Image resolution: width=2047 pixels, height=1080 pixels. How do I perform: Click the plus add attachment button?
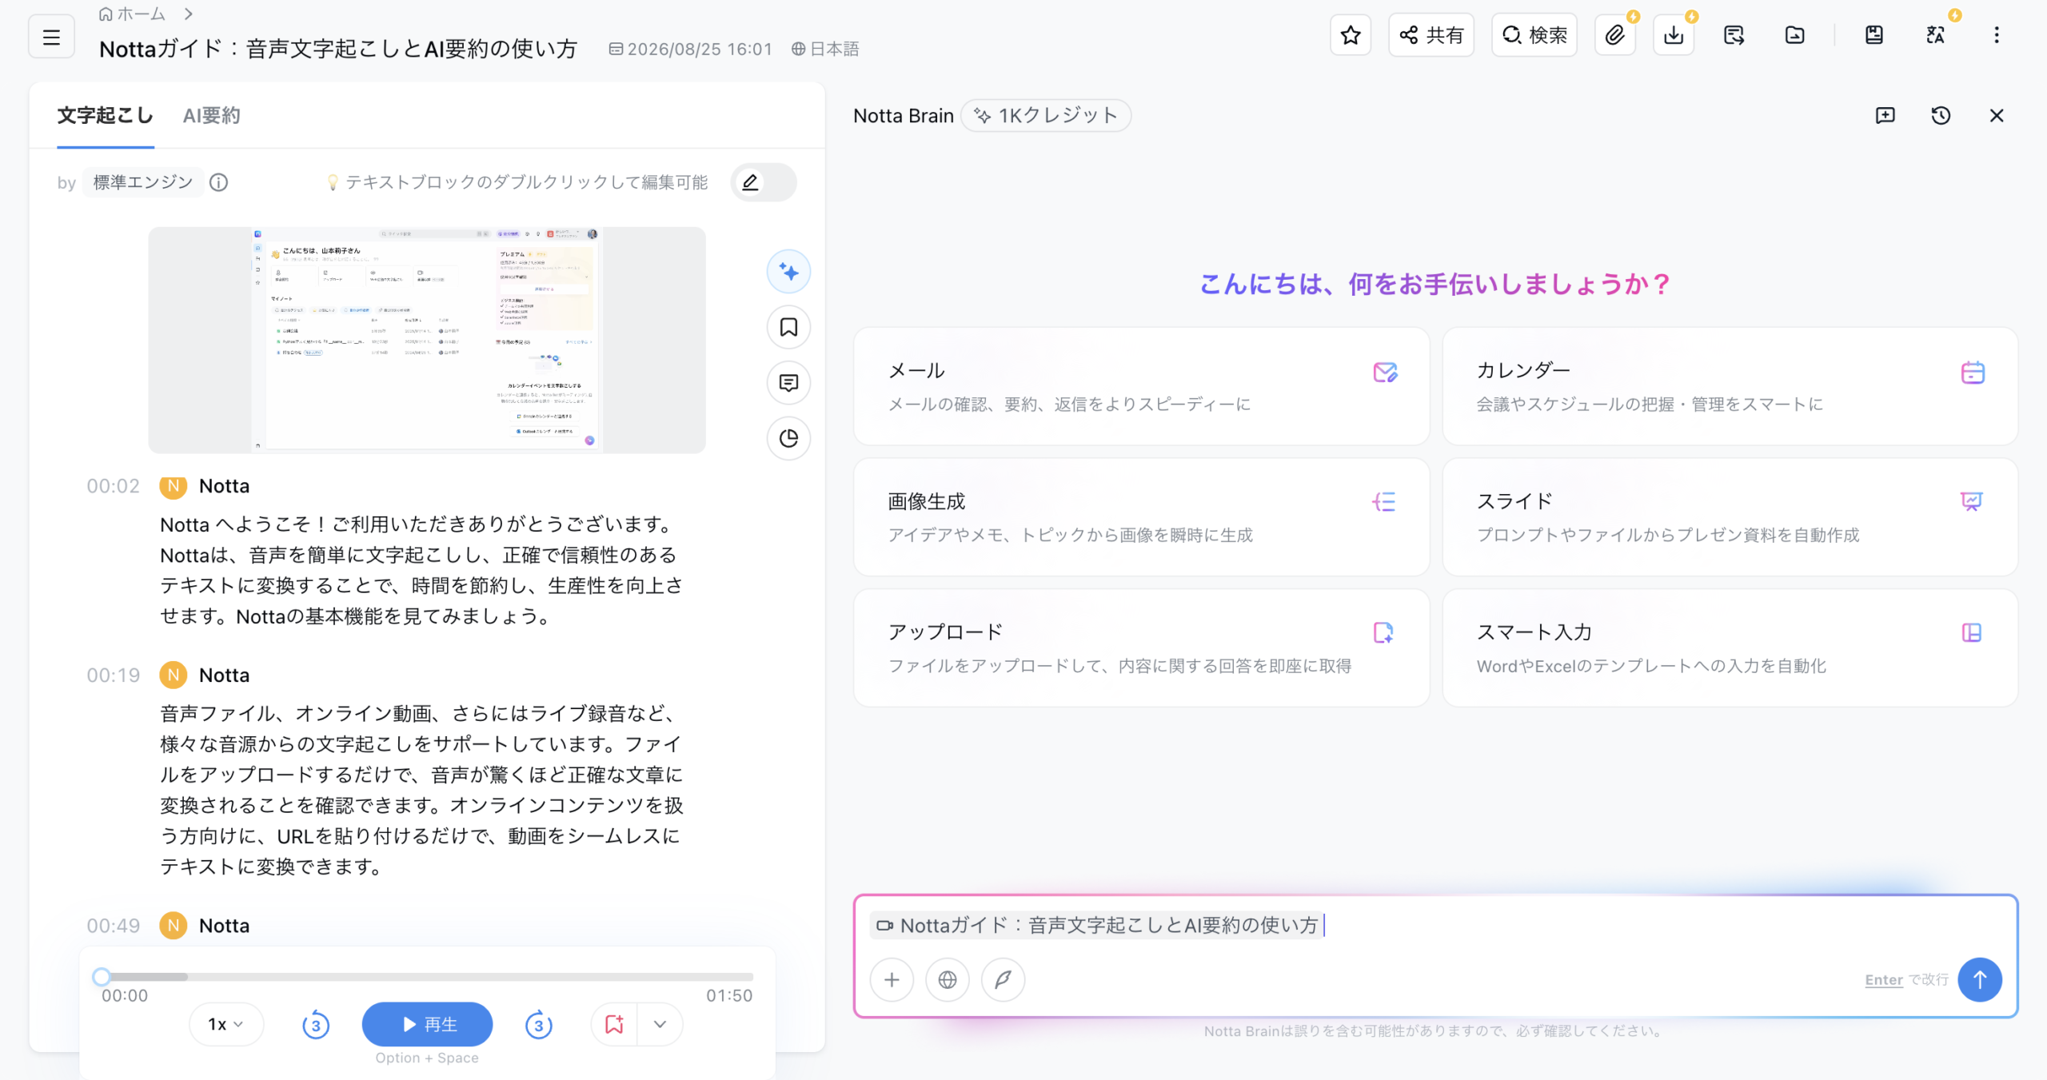tap(892, 979)
